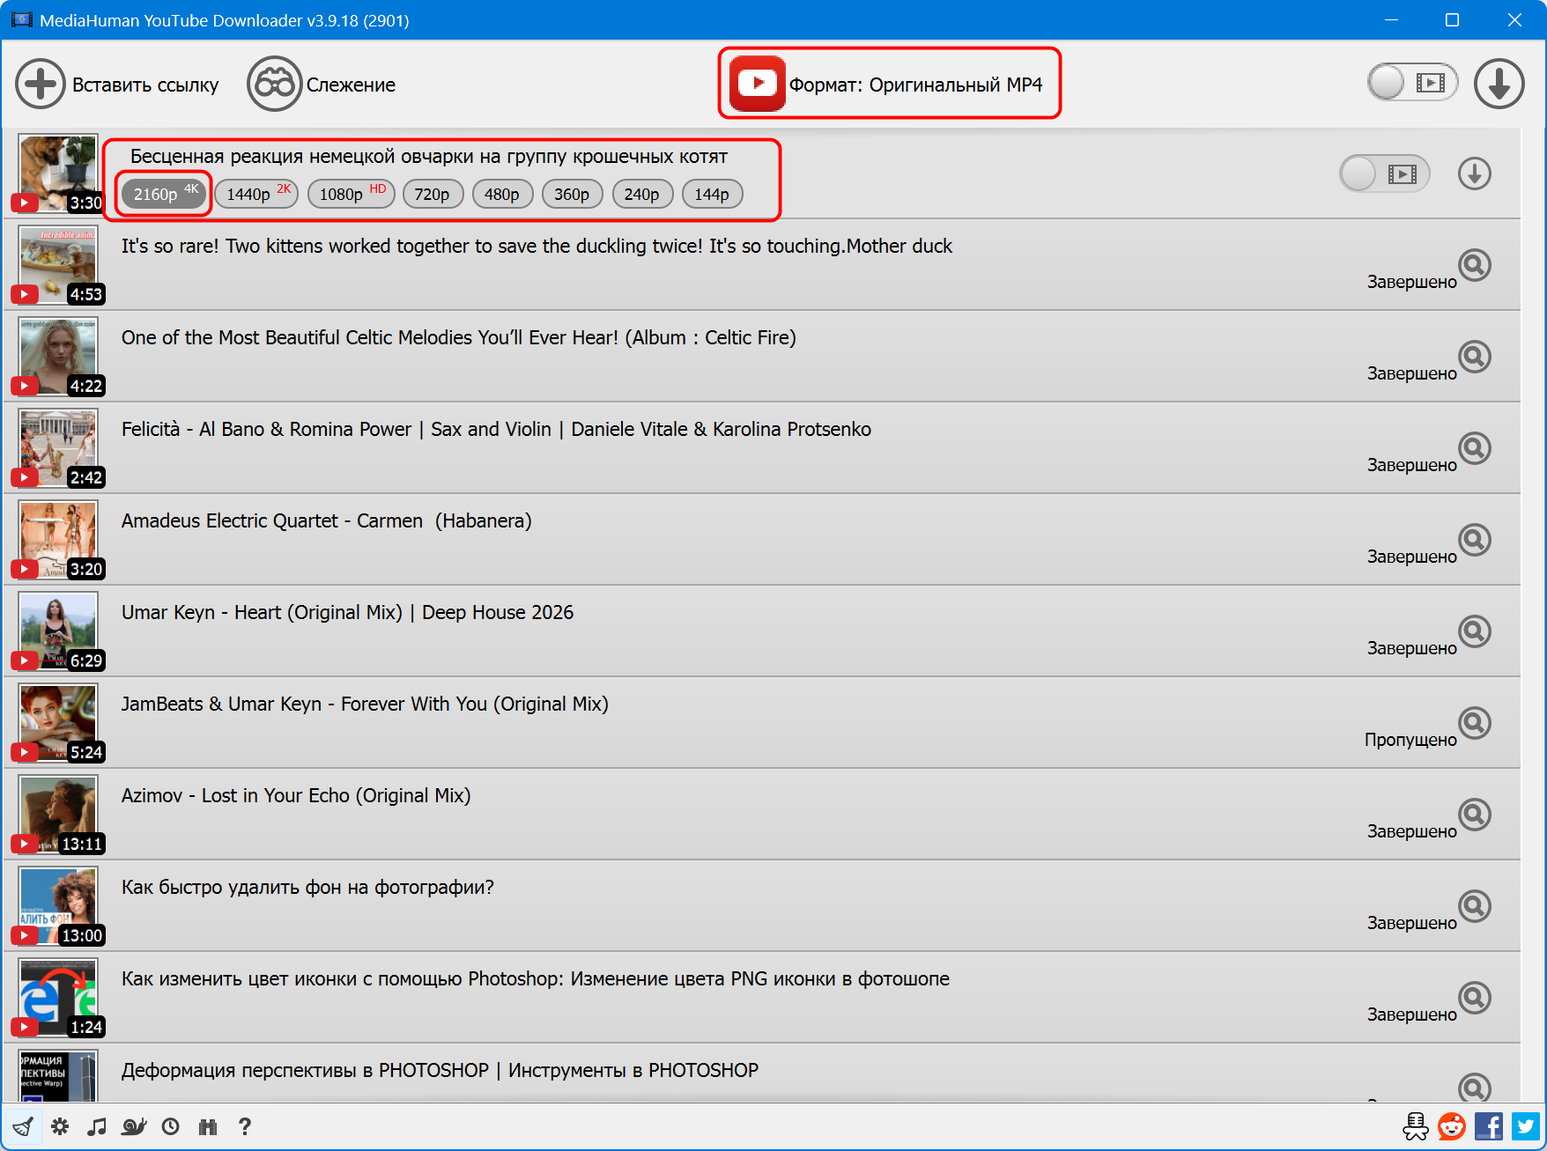Click the Слежение button
Screen dimensions: 1547x1151
point(322,85)
